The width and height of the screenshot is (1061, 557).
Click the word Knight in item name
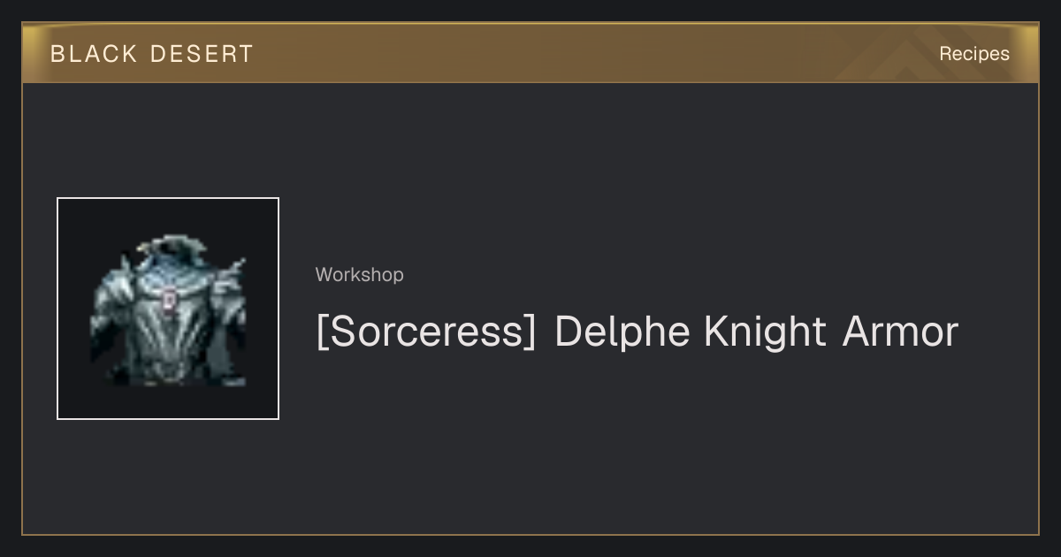pos(765,332)
